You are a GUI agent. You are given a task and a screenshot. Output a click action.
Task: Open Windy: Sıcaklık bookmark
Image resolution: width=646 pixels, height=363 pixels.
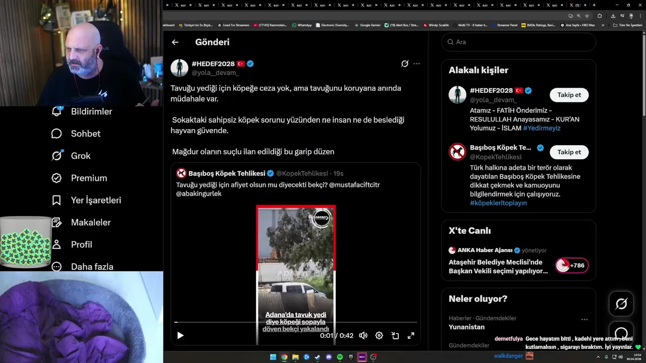[436, 25]
